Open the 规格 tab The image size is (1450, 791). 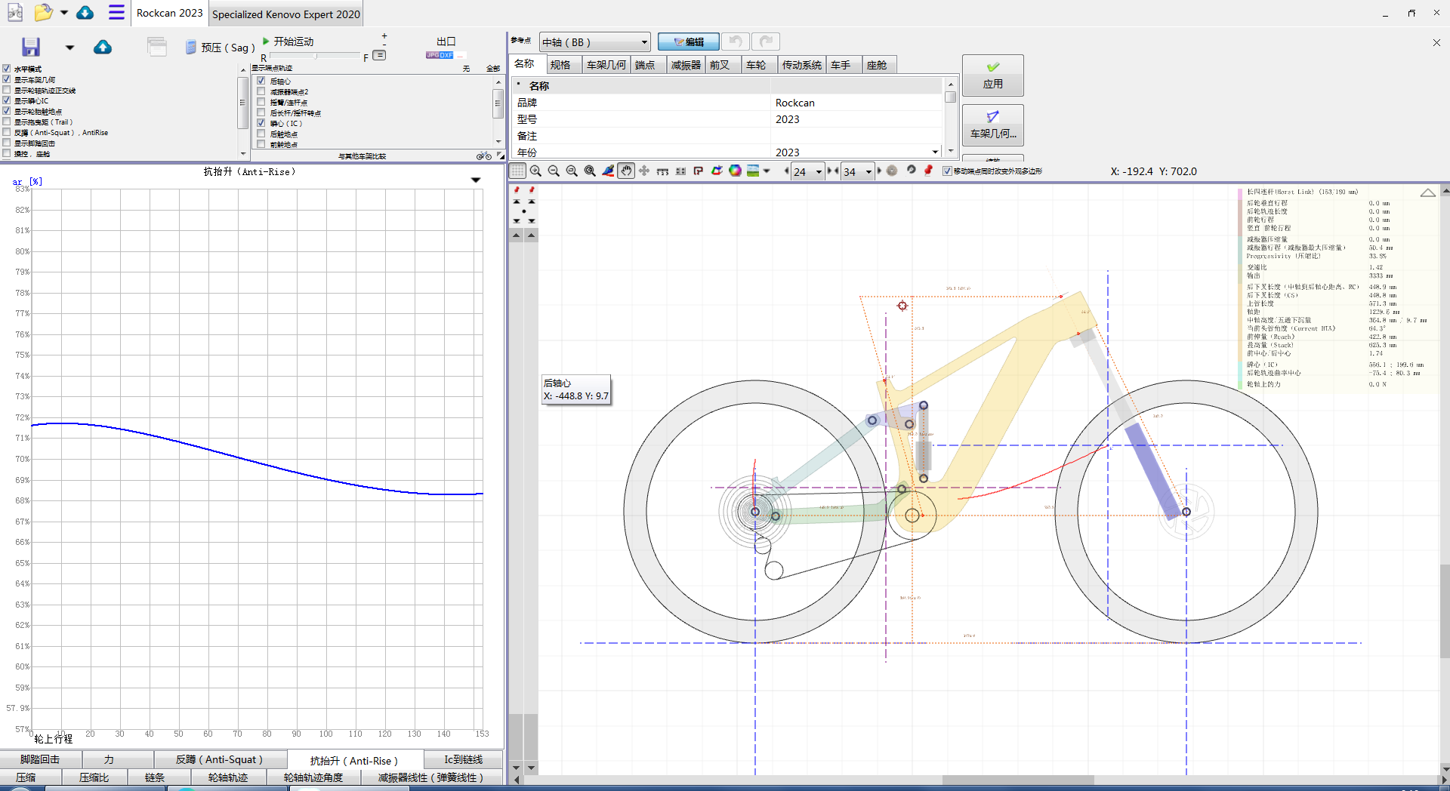560,65
